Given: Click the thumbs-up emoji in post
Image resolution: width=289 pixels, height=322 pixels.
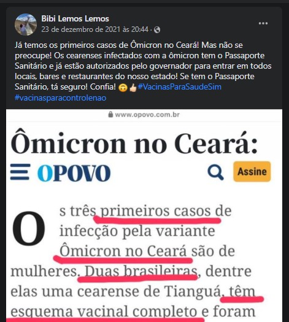Looking at the screenshot, I should (x=133, y=88).
